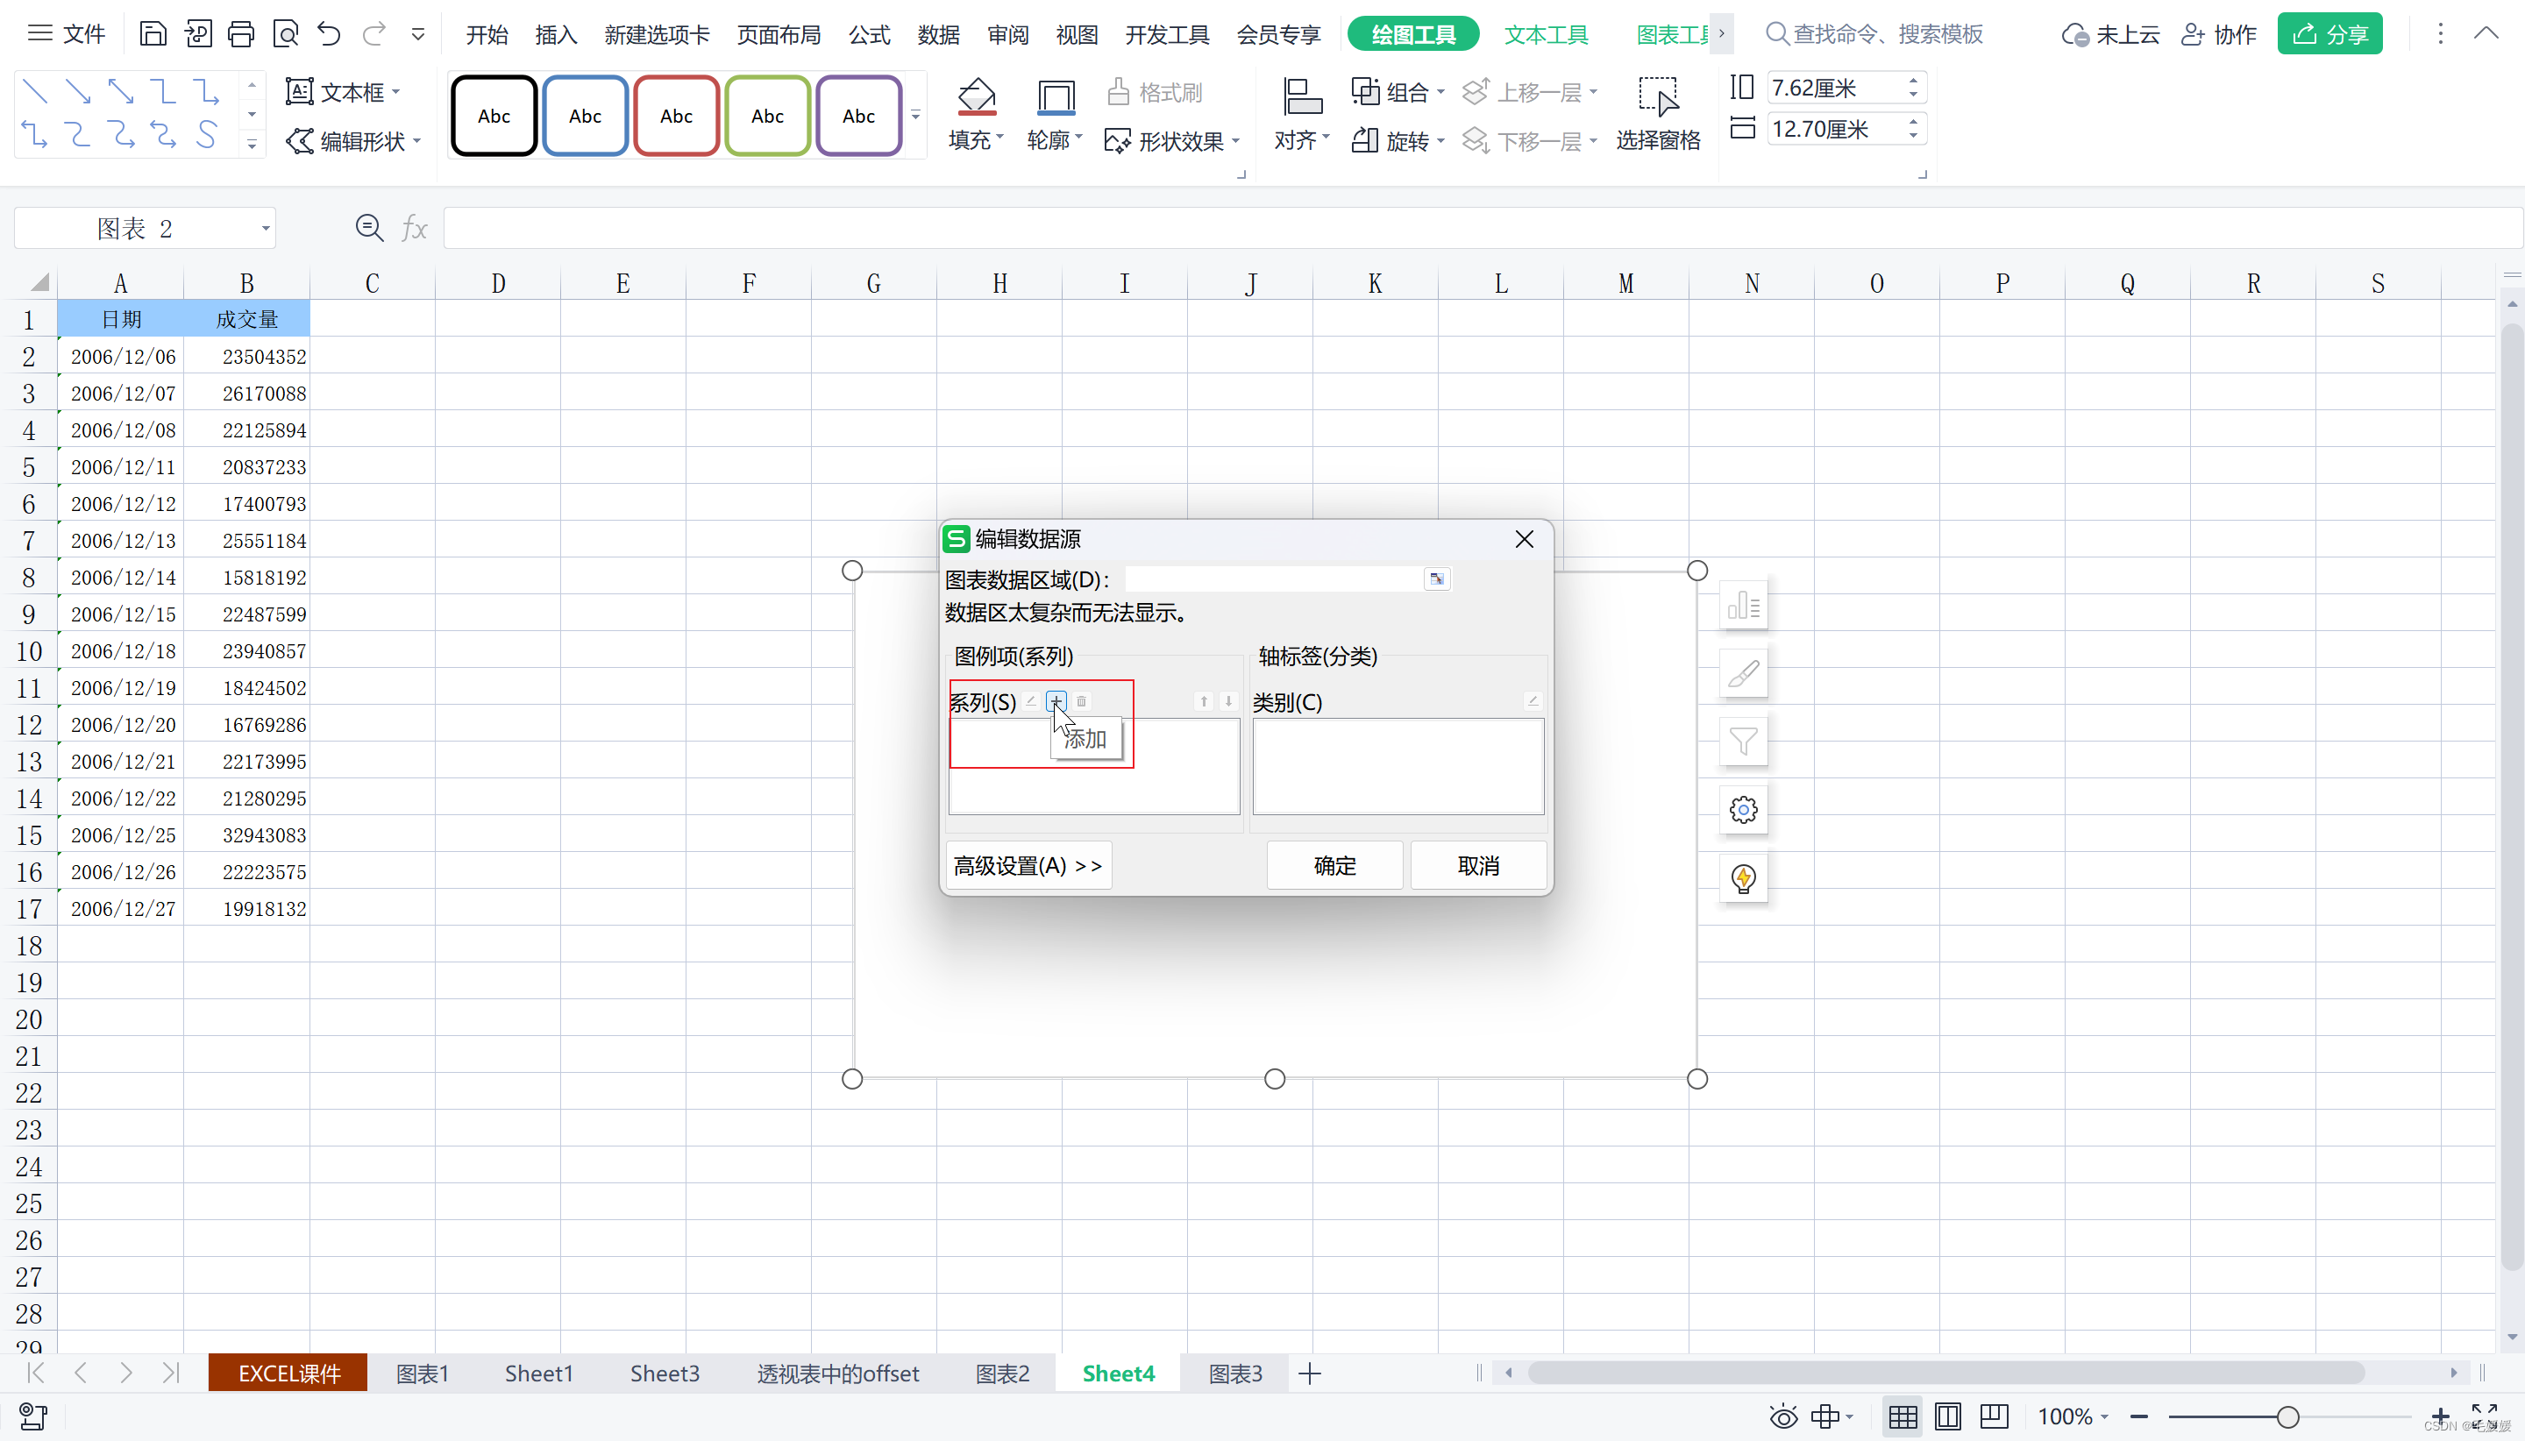The image size is (2525, 1441).
Task: Click the Redo arrow icon
Action: (x=373, y=35)
